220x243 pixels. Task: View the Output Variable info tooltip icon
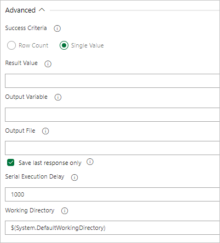click(x=58, y=97)
